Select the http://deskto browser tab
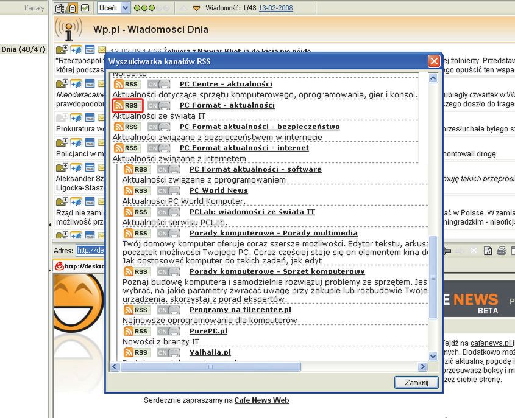The height and width of the screenshot is (418, 515). click(79, 266)
